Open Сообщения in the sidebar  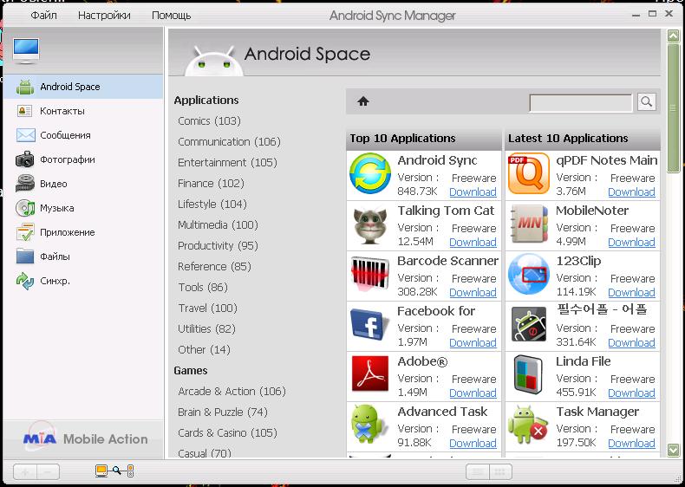coord(83,135)
